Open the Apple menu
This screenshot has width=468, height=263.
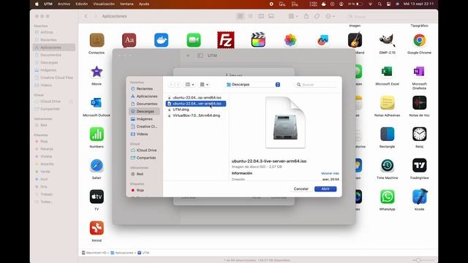[37, 4]
